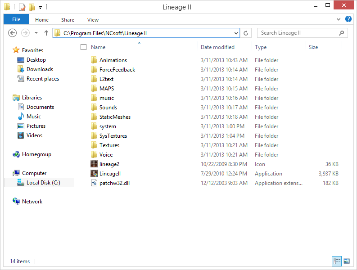Toggle the select all items checkbox
This screenshot has height=270, width=357.
(84, 47)
